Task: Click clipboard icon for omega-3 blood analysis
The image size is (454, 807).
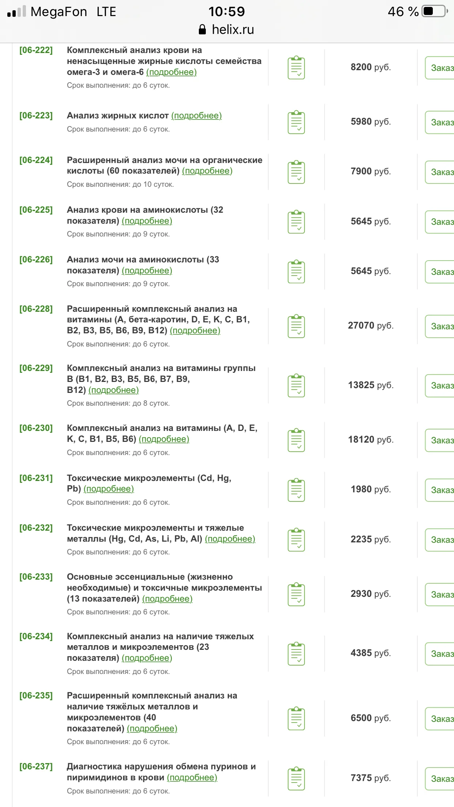Action: coord(296,68)
